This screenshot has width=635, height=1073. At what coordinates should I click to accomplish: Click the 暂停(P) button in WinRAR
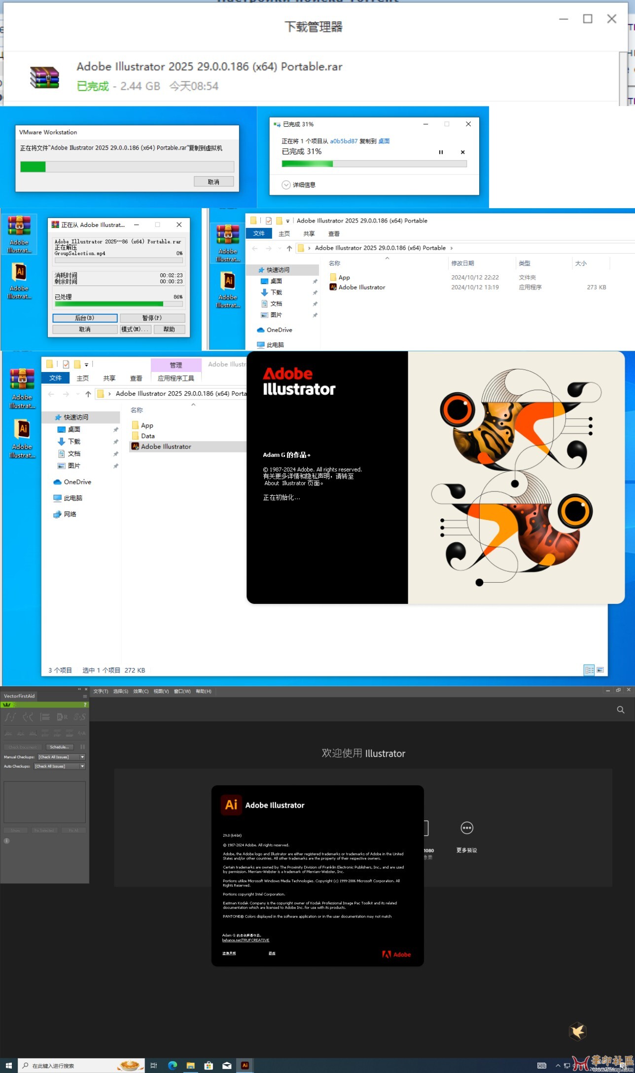[x=152, y=318]
